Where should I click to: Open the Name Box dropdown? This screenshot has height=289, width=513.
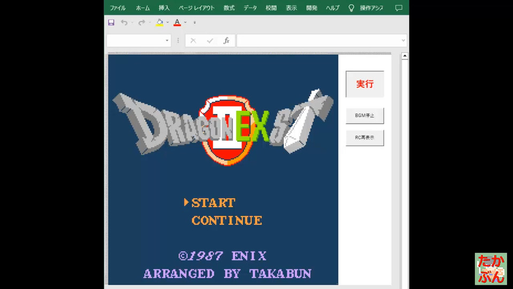click(167, 41)
